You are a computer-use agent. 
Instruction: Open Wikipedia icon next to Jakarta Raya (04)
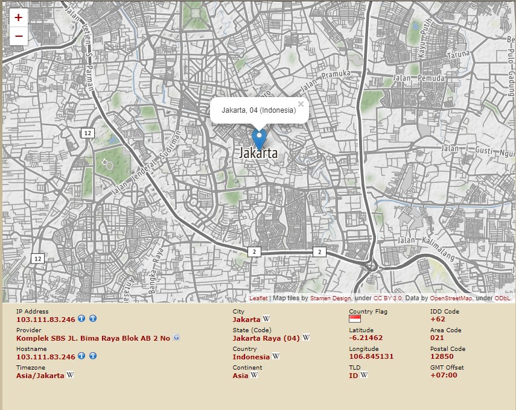point(306,338)
